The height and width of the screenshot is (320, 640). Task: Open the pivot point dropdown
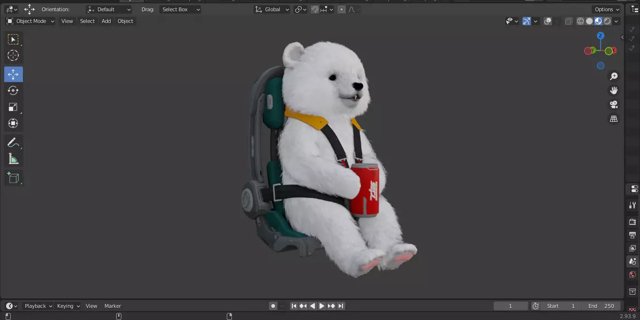pos(300,9)
